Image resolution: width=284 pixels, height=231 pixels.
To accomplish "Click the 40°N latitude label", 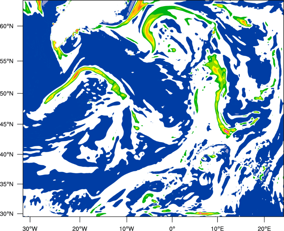I will pos(7,154).
